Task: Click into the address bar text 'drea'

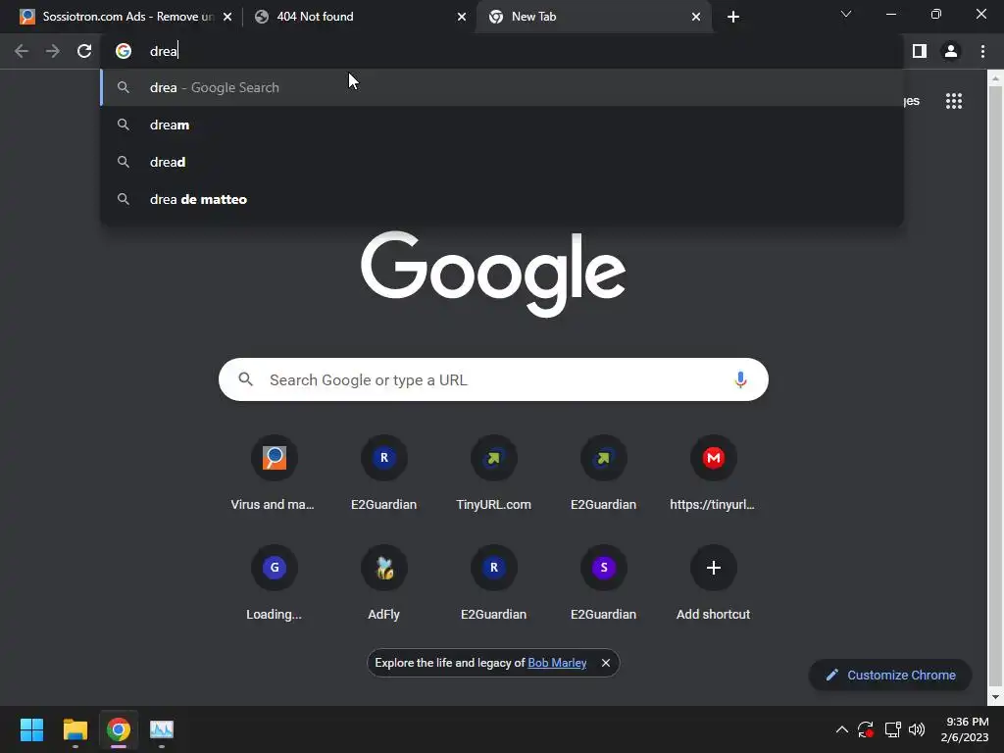Action: 164,51
